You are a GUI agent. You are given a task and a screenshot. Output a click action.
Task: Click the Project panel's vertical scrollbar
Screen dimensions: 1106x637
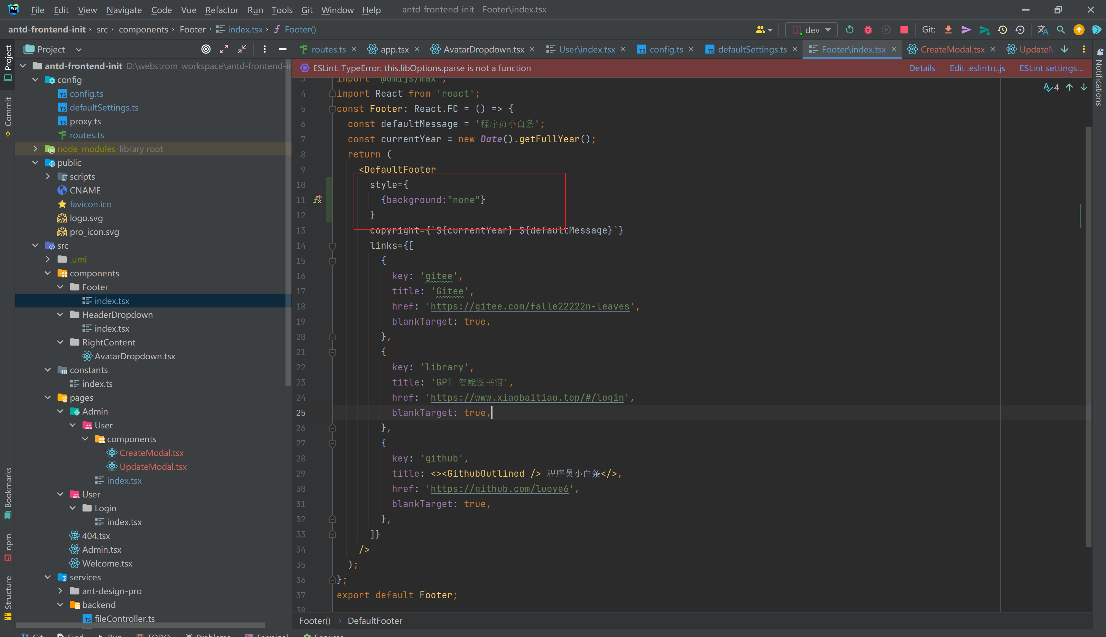pos(288,223)
